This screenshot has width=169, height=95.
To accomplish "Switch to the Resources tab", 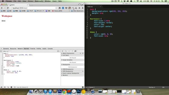I will click(13, 49).
